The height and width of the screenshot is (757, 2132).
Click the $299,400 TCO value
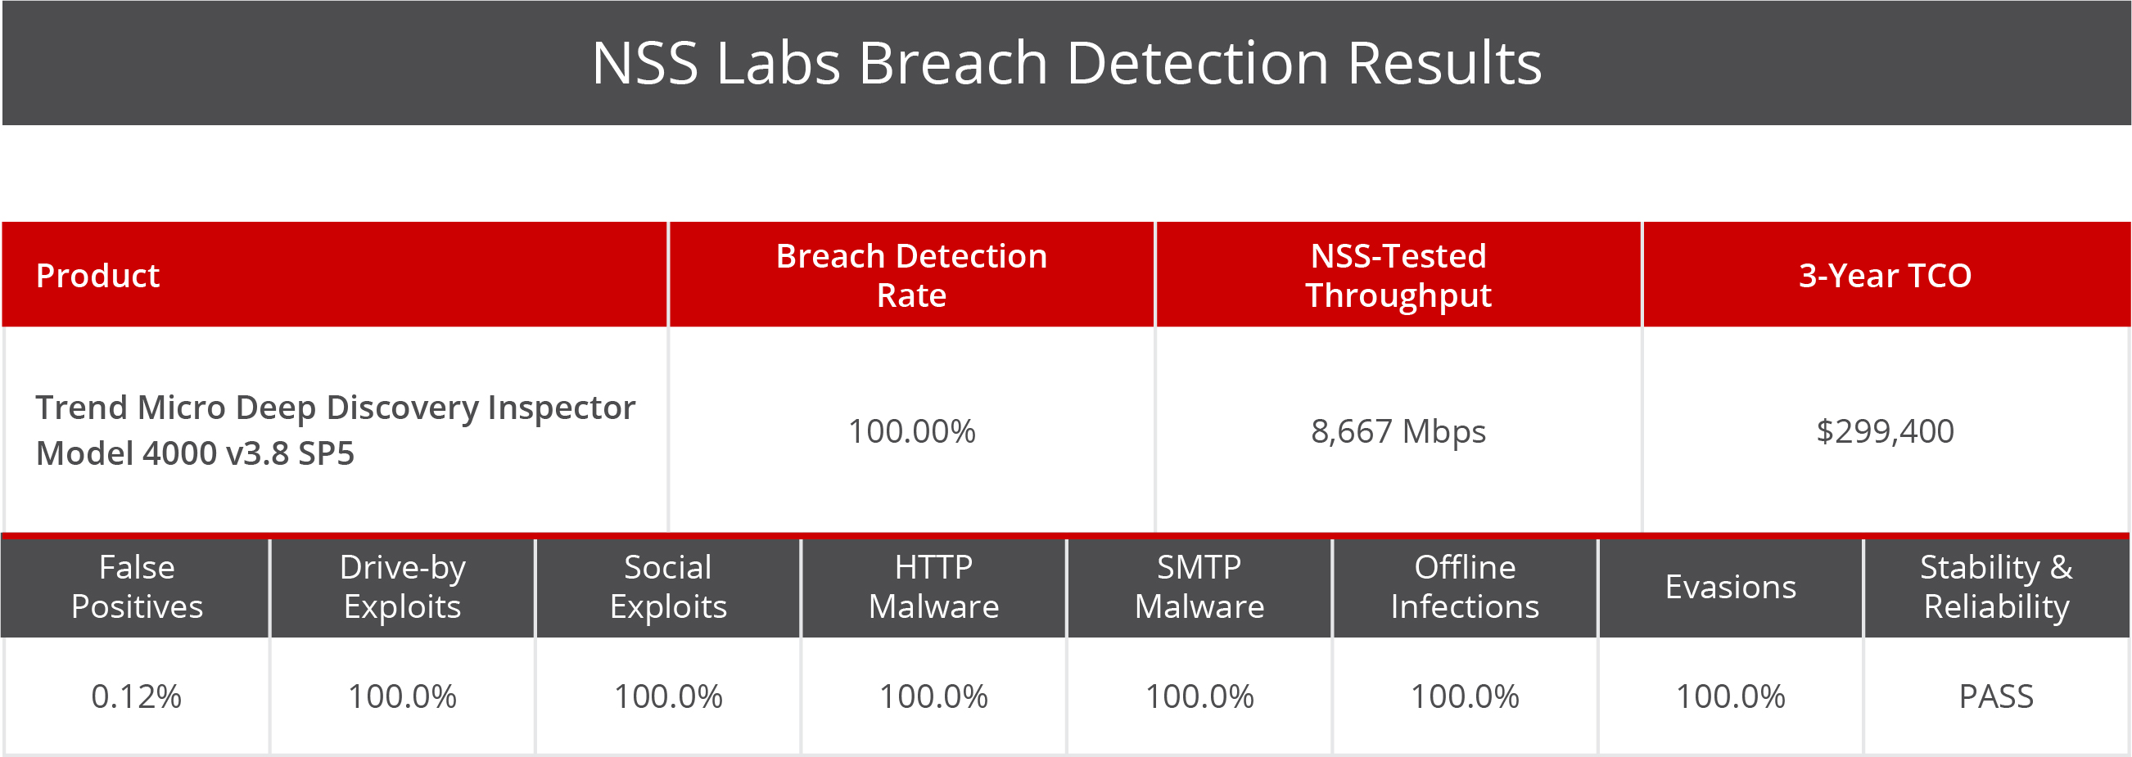coord(1885,431)
